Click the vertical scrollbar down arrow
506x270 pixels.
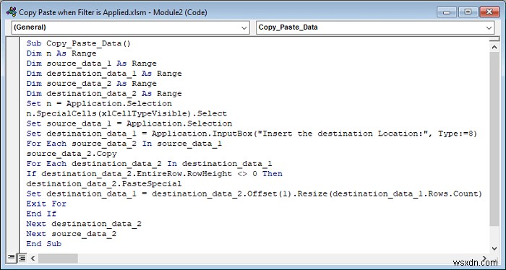(494, 248)
